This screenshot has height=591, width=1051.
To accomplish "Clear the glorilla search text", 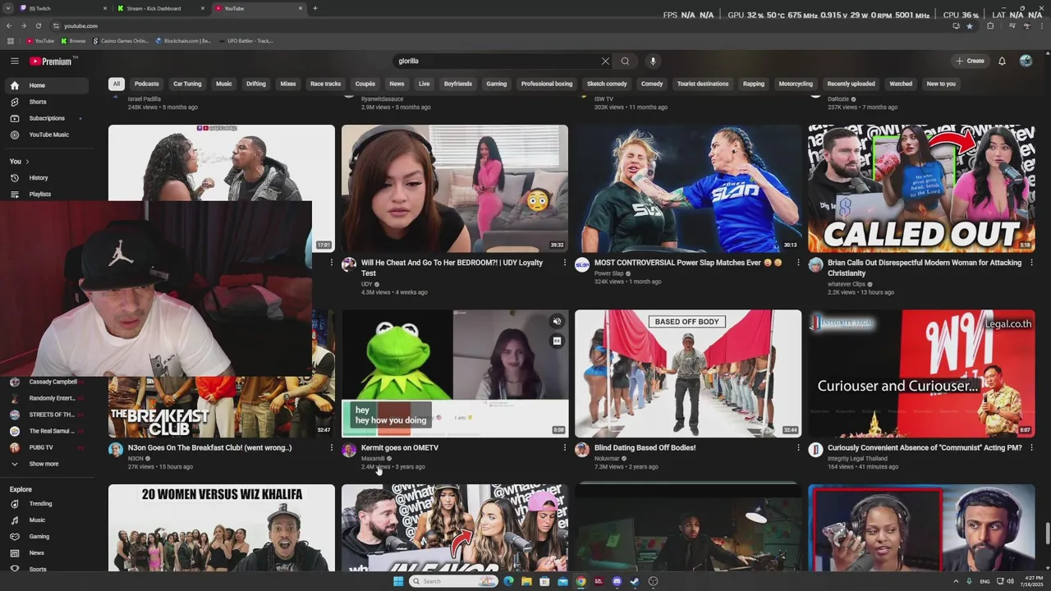I will pyautogui.click(x=605, y=61).
